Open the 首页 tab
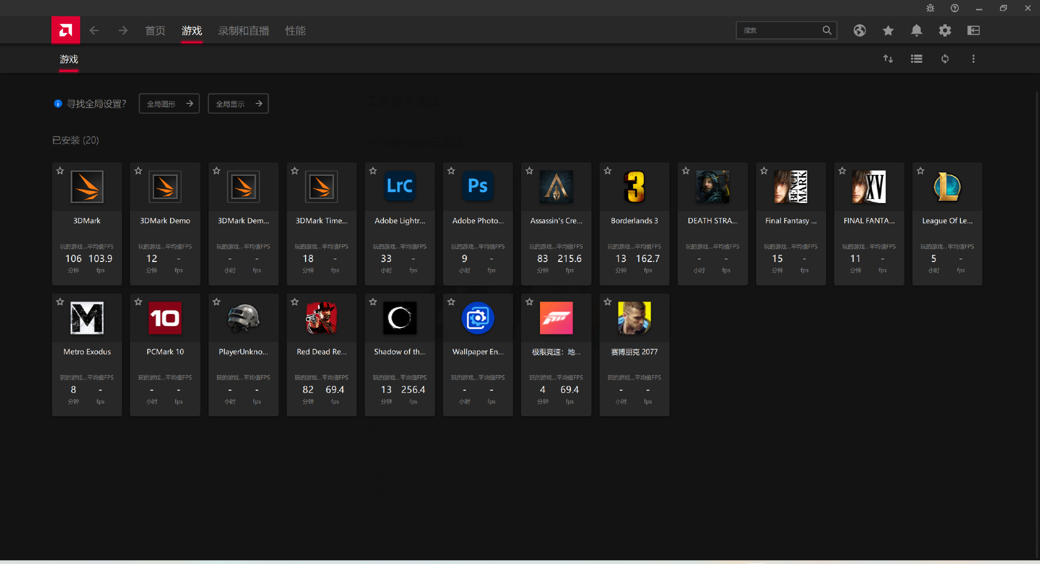Viewport: 1040px width, 564px height. tap(155, 31)
